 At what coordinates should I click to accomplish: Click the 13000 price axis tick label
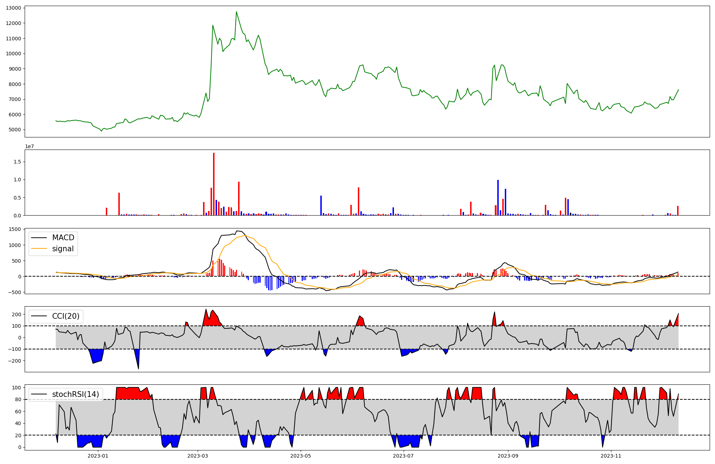(x=14, y=8)
